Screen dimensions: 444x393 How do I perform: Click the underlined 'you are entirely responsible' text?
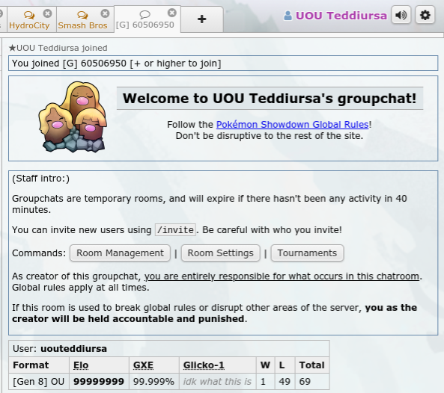tap(282, 276)
